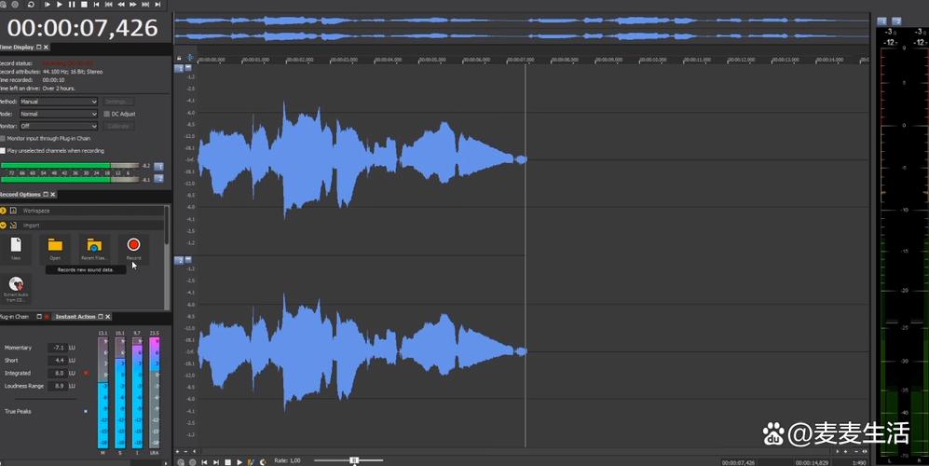Click the Calibrate button
Viewport: 929px width, 466px height.
[x=118, y=126]
